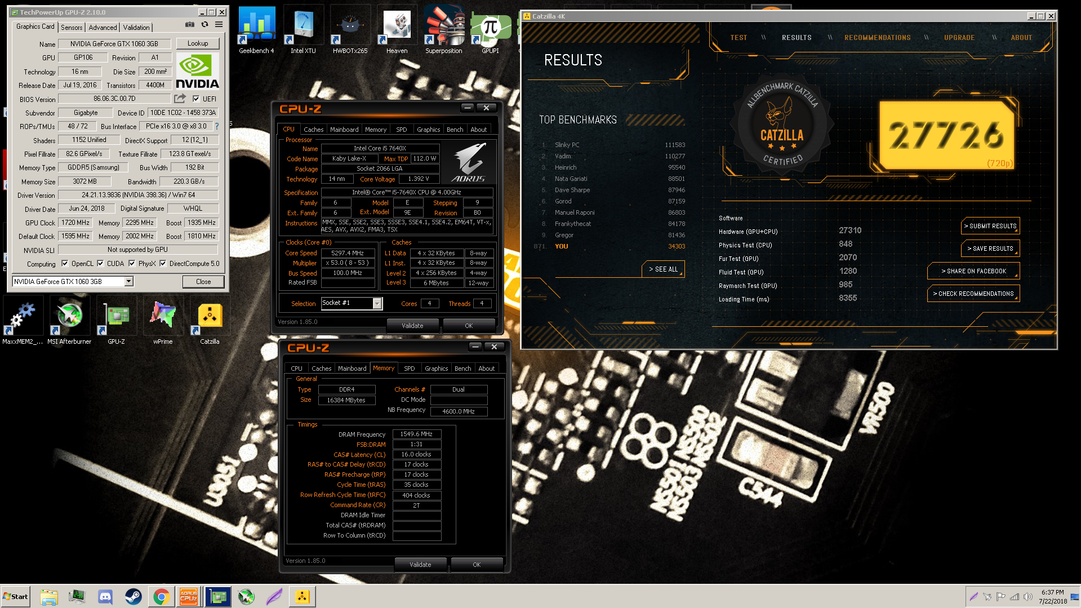Click the GPU-Z Close button
Viewport: 1081px width, 608px height.
203,282
